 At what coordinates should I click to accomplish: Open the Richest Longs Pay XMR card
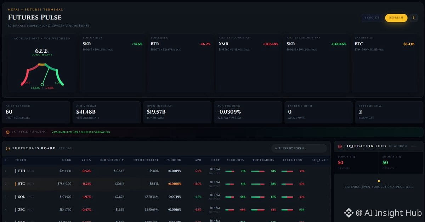click(x=248, y=63)
